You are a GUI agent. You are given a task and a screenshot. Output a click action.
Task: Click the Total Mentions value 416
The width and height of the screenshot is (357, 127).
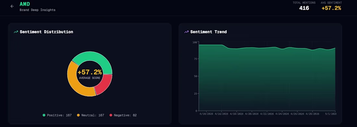(304, 8)
